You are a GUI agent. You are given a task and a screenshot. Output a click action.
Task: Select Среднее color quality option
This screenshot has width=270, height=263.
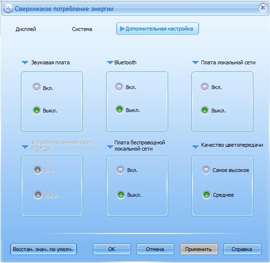click(207, 195)
